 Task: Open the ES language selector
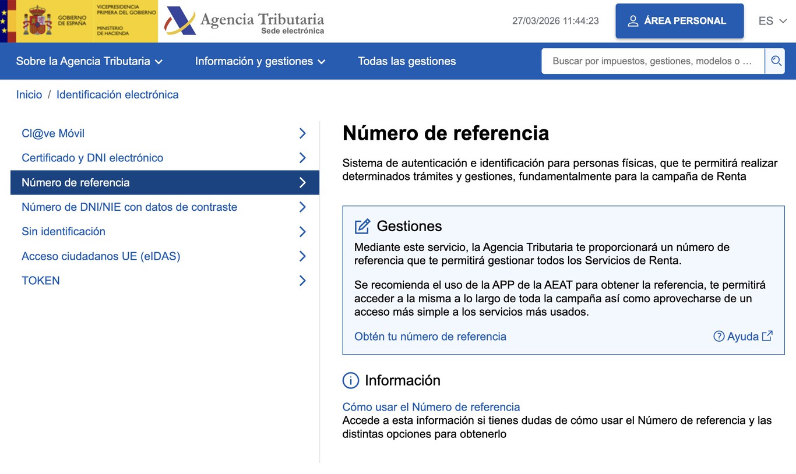click(x=773, y=21)
